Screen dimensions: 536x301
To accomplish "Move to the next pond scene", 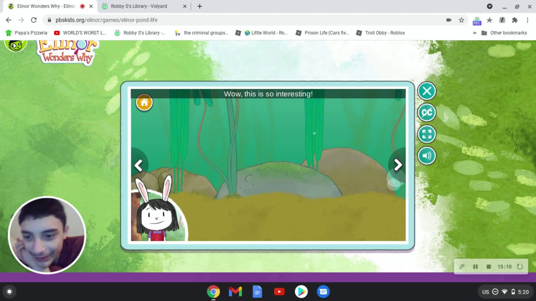I will pos(397,165).
